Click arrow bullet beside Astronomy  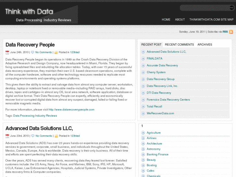[143, 149]
